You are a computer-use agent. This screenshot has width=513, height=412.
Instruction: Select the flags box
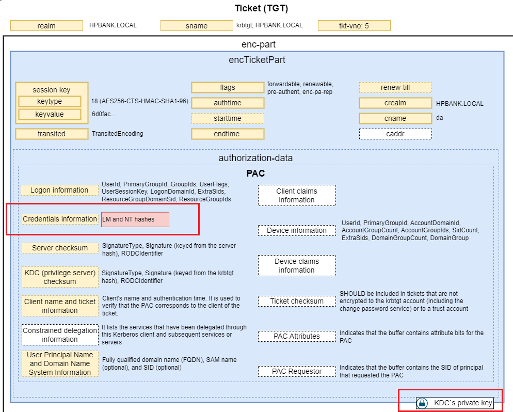pyautogui.click(x=228, y=87)
